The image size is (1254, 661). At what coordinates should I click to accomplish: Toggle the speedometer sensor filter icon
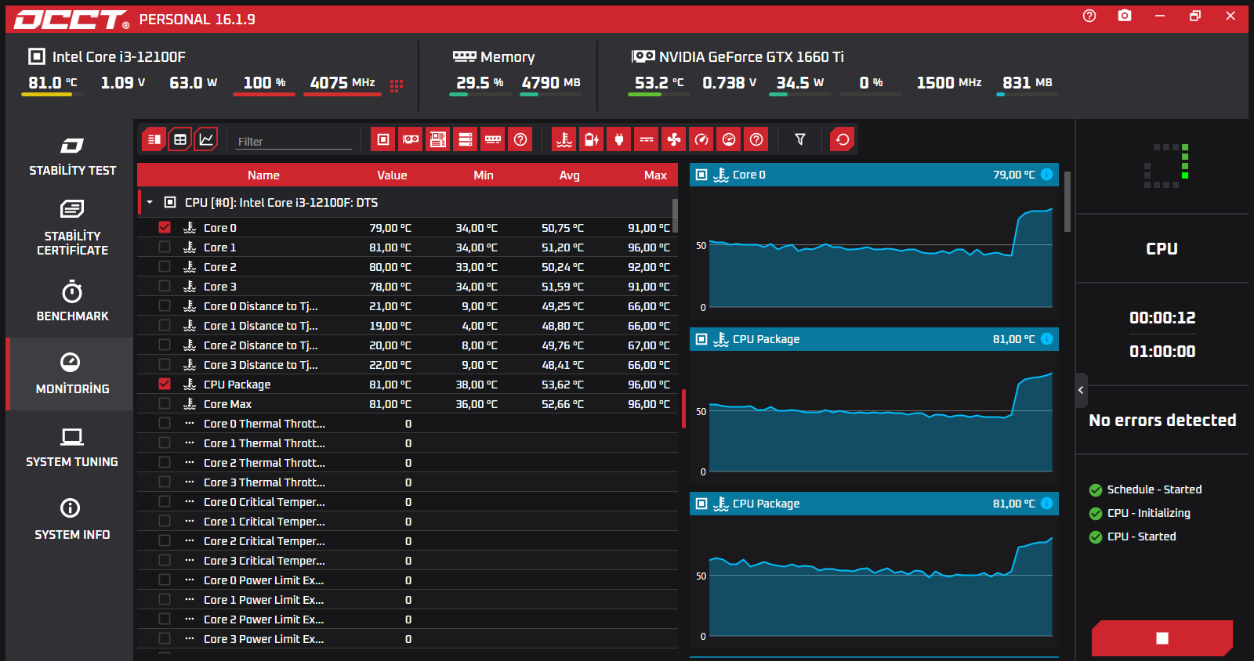tap(701, 139)
